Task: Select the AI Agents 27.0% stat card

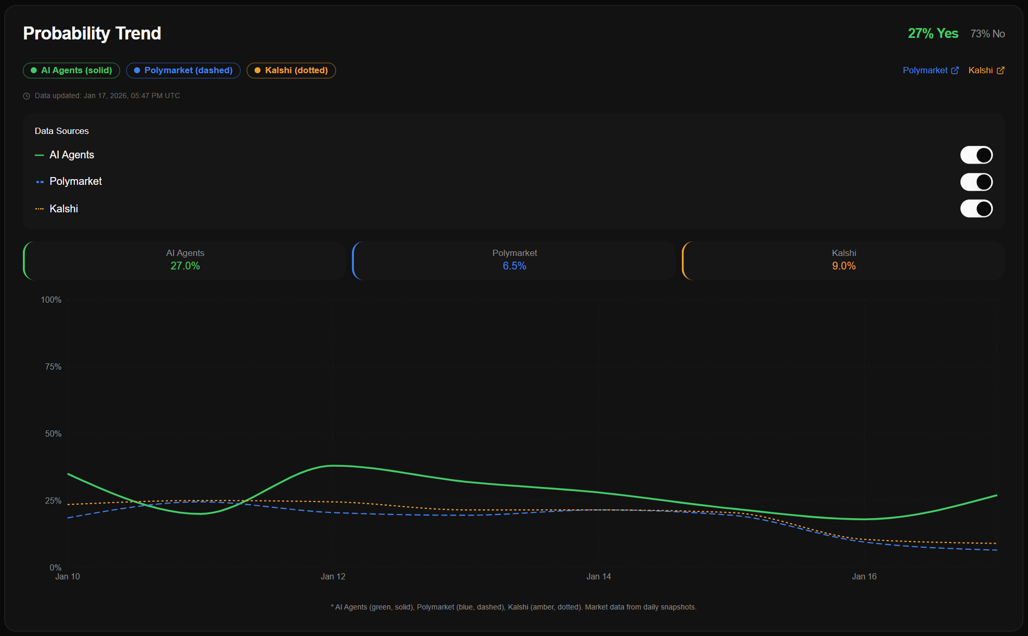Action: (185, 260)
